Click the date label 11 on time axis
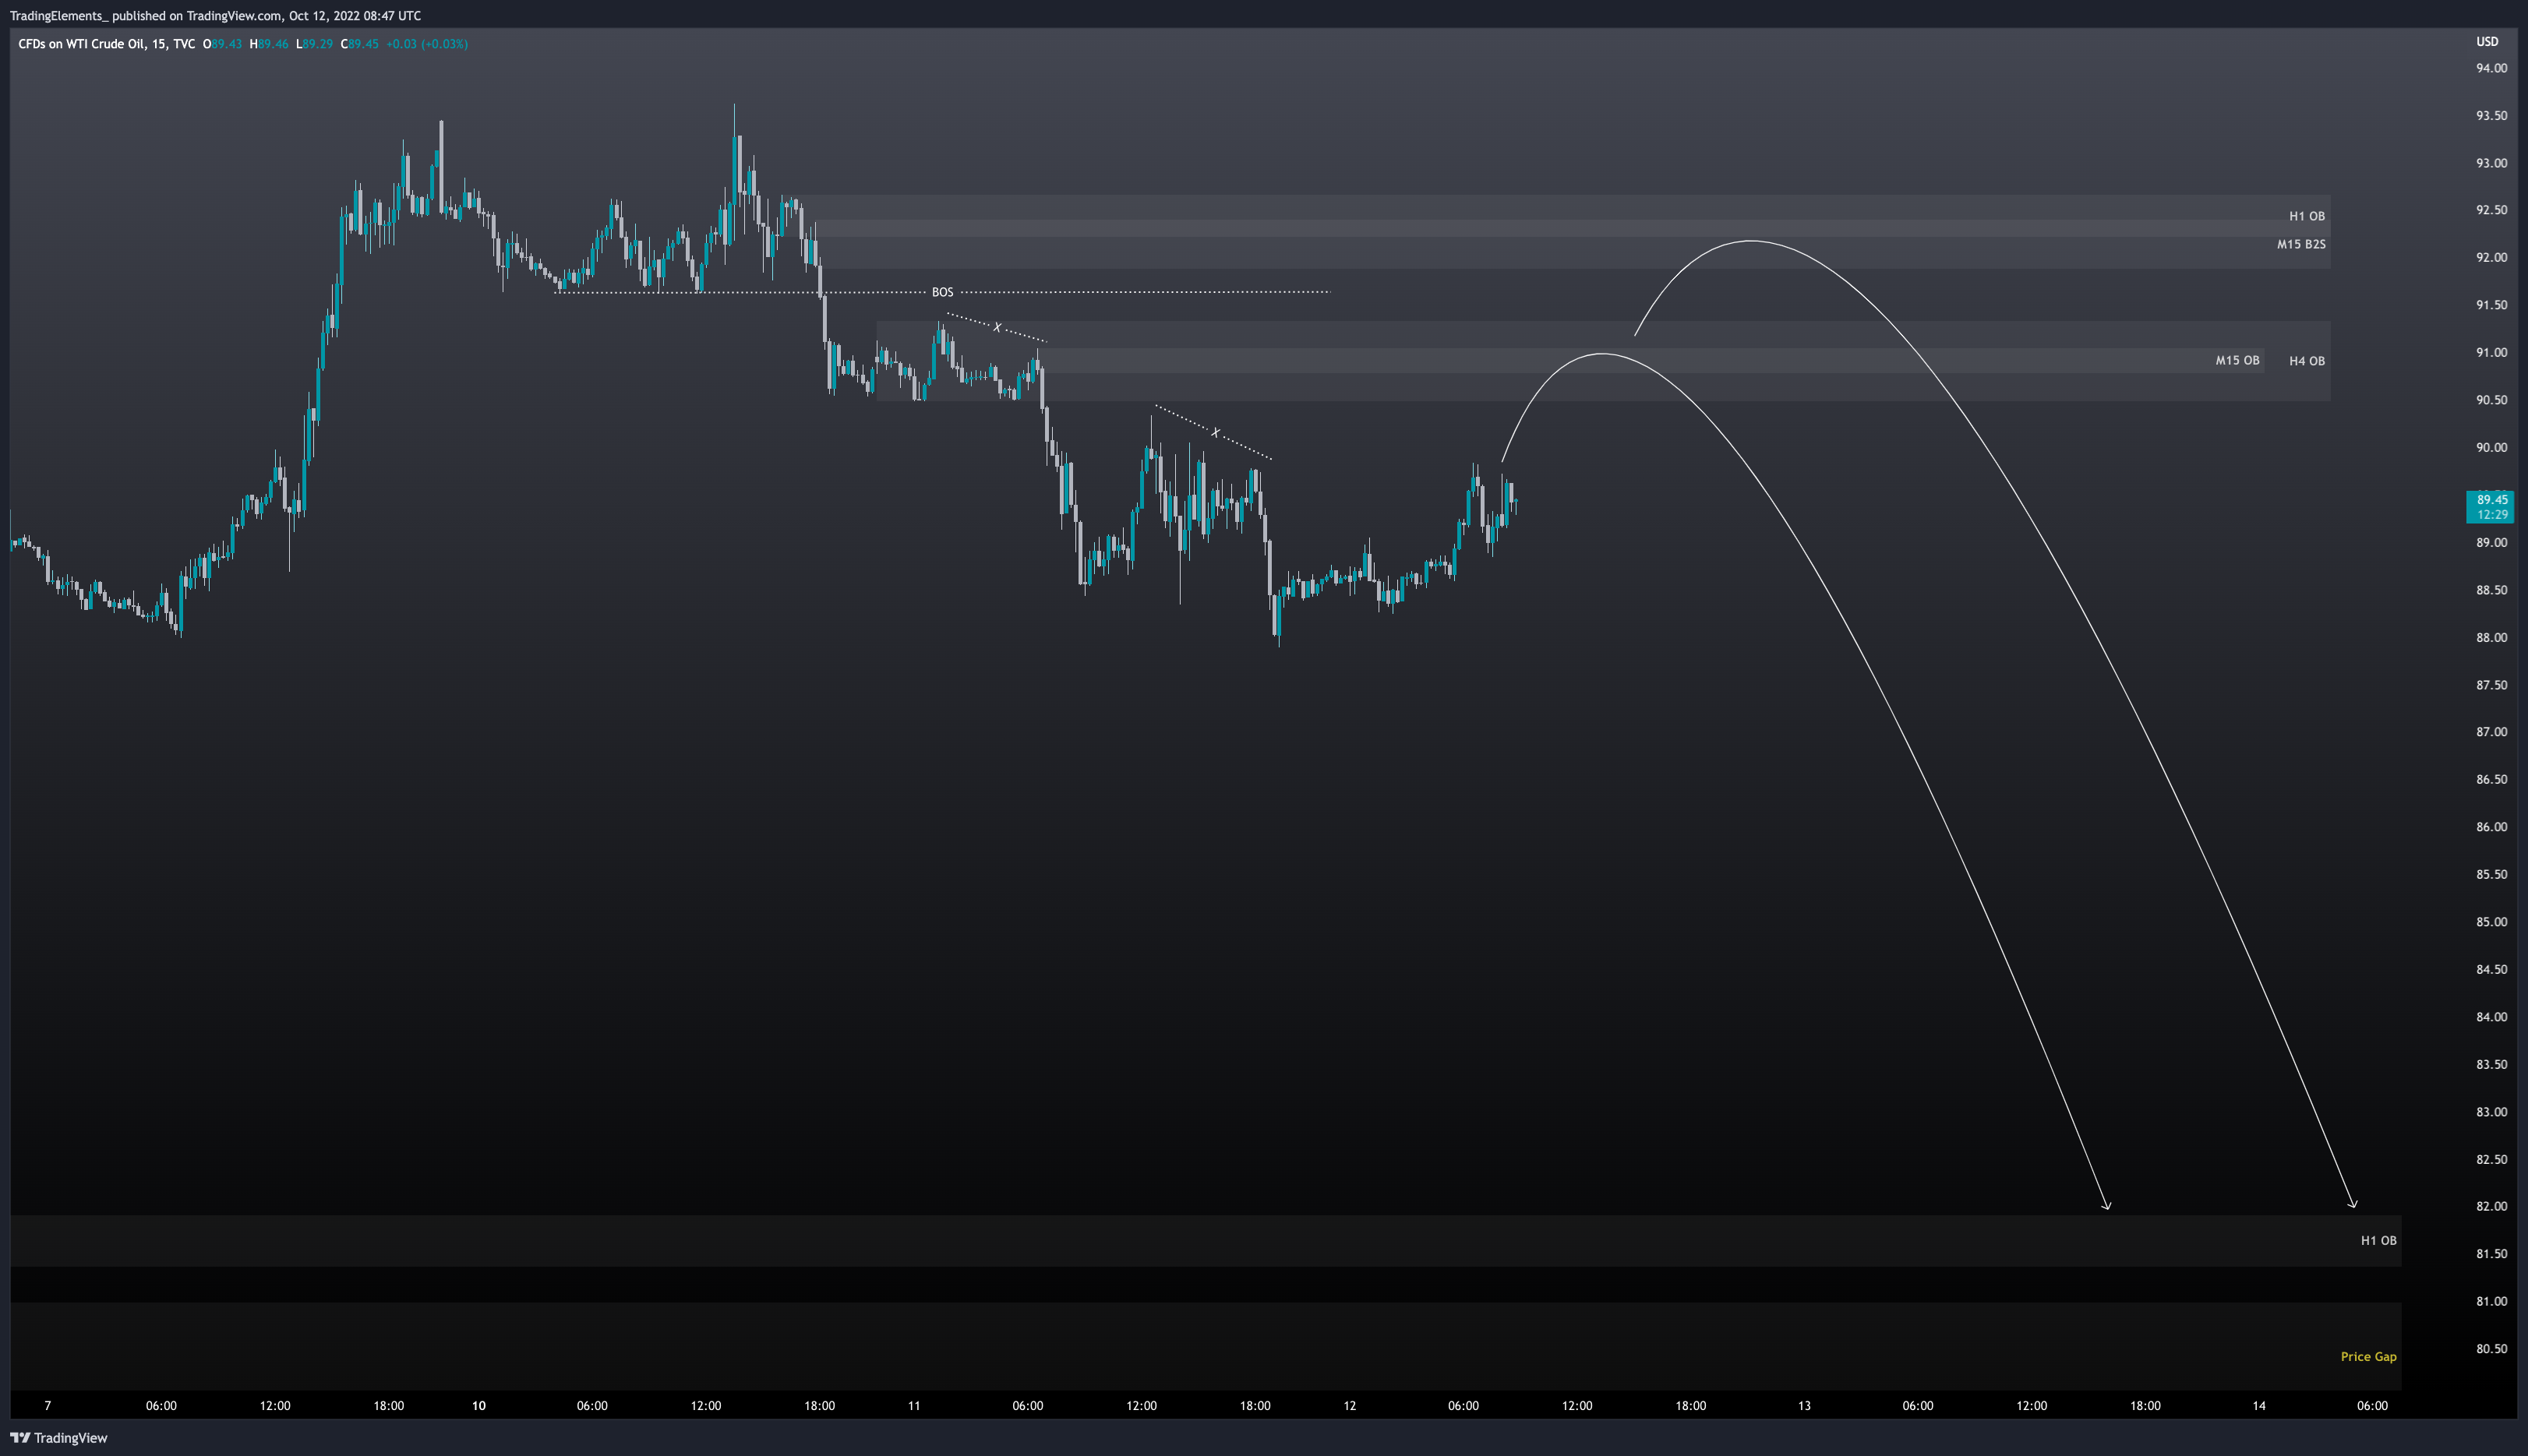The width and height of the screenshot is (2528, 1456). 914,1406
